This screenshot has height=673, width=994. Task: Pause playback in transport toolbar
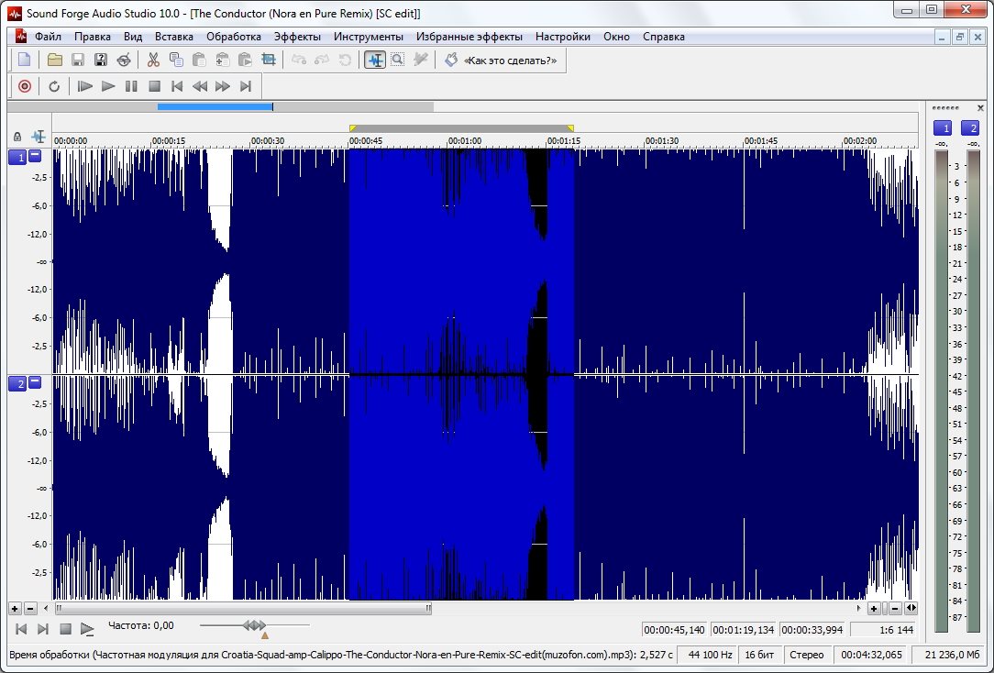(131, 86)
